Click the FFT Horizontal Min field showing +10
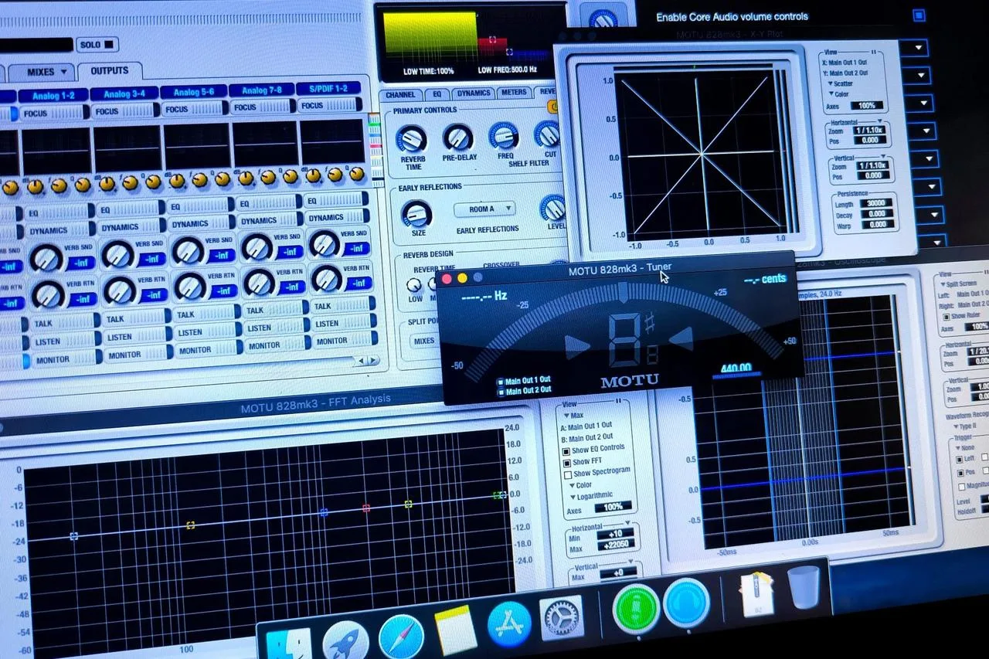The image size is (989, 659). [617, 533]
